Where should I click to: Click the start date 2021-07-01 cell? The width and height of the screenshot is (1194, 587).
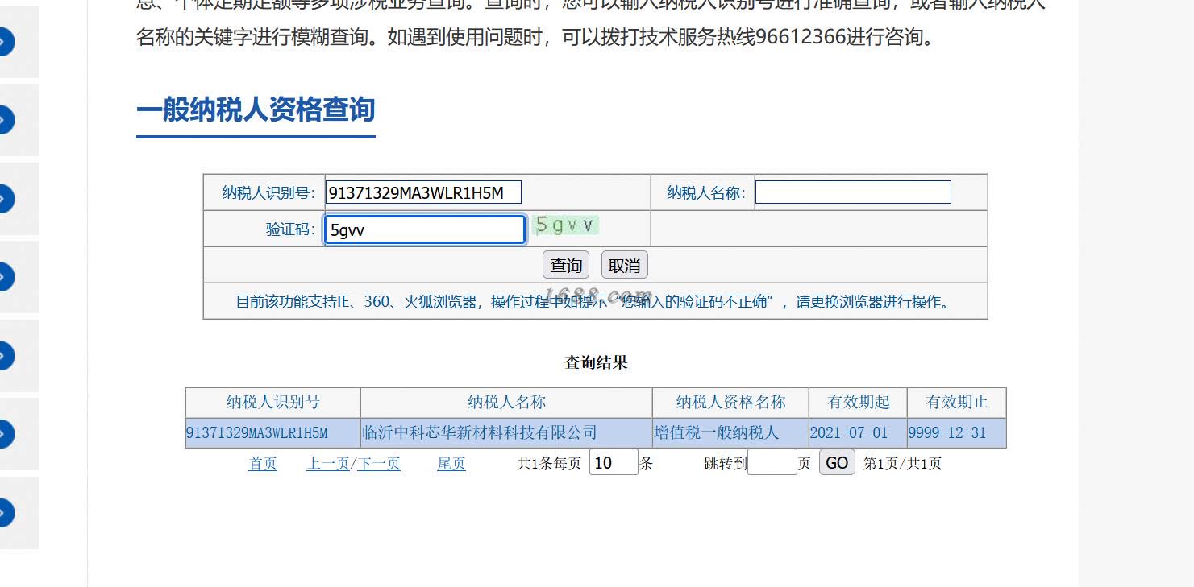click(859, 433)
